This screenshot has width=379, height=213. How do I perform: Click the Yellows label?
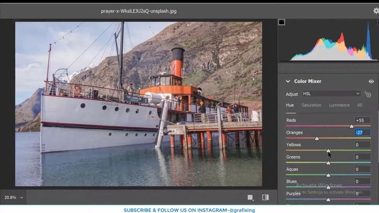[294, 144]
